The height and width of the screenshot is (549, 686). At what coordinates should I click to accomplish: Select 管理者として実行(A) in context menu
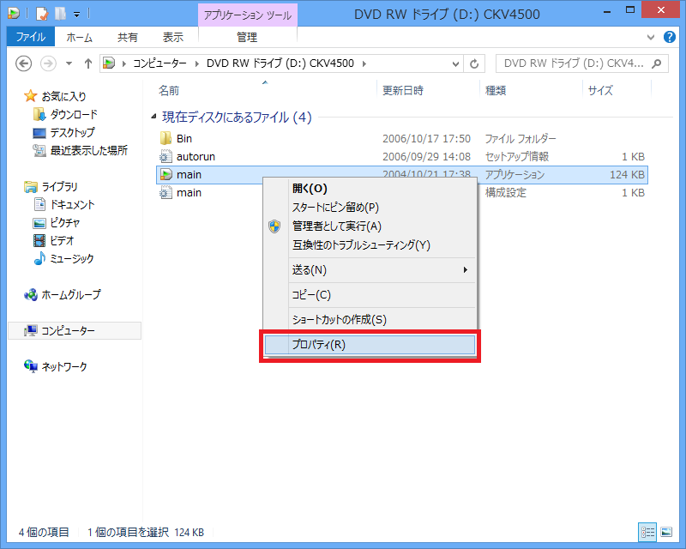pos(336,226)
